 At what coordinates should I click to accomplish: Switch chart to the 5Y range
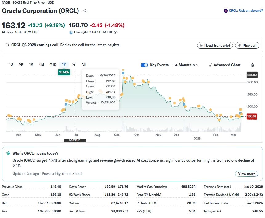pyautogui.click(x=74, y=64)
